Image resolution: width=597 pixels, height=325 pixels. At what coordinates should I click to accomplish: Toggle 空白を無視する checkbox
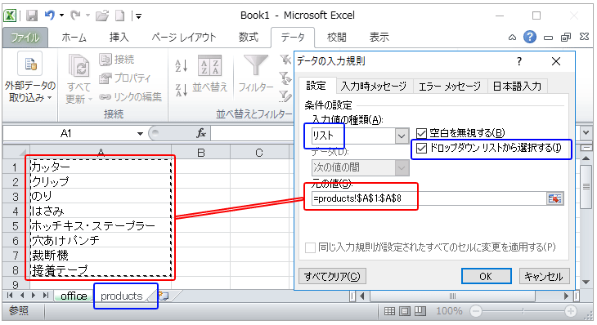click(x=421, y=133)
